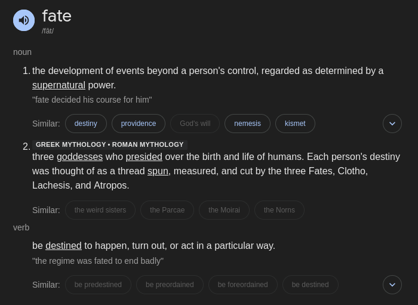Click 'the Moirai' synonym chip
This screenshot has width=418, height=305.
point(224,210)
